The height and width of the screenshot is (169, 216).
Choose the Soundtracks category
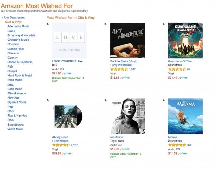point(16,125)
